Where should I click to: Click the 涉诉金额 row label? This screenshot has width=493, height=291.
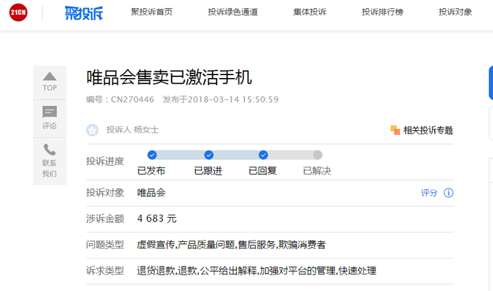click(105, 219)
